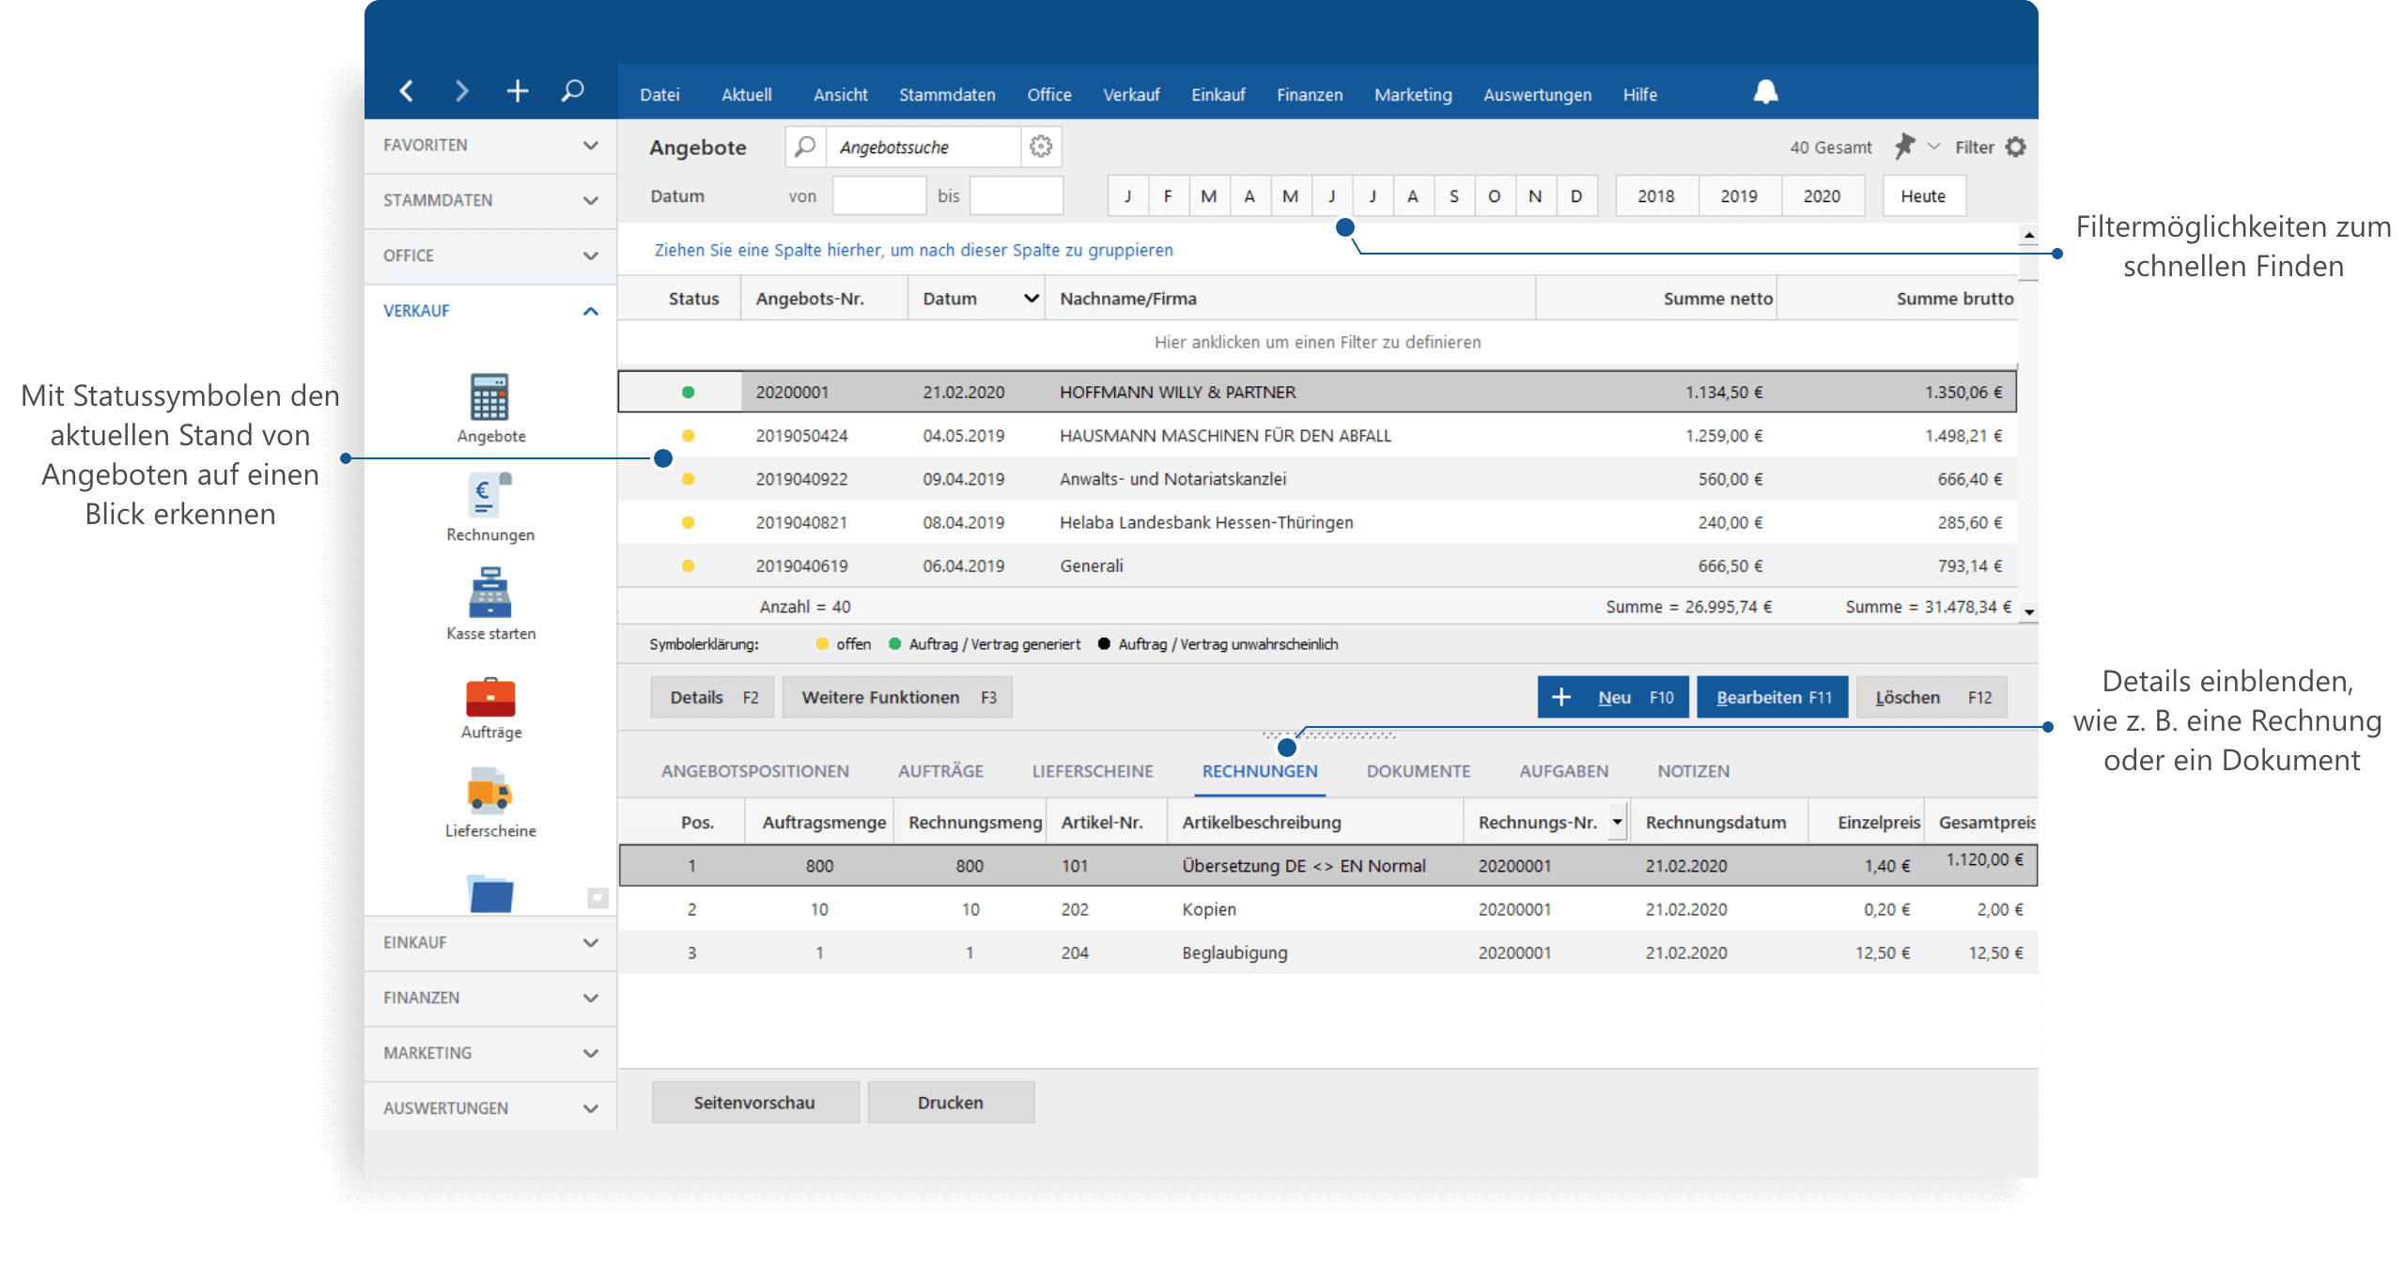This screenshot has height=1283, width=2405.
Task: Expand the FINANZEN section
Action: point(489,997)
